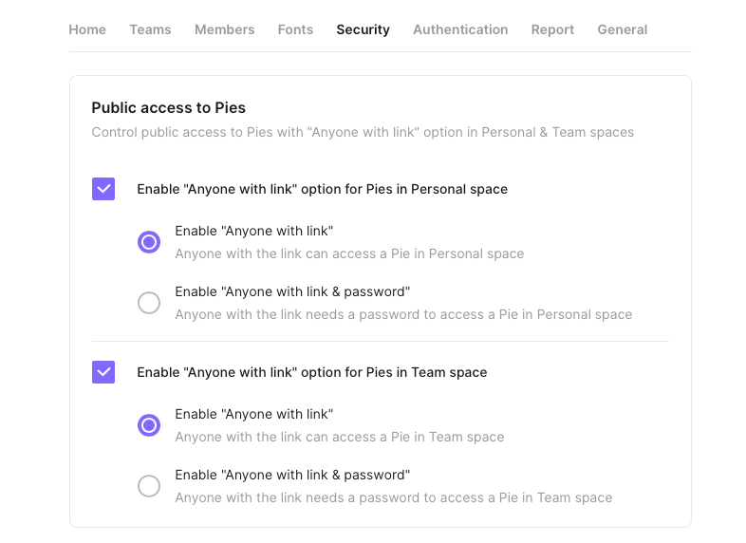Open the Home tab
The width and height of the screenshot is (746, 543).
87,29
